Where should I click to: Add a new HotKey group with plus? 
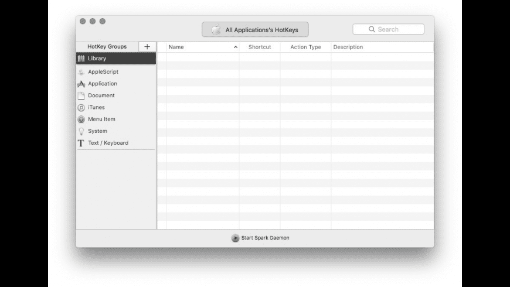(147, 47)
